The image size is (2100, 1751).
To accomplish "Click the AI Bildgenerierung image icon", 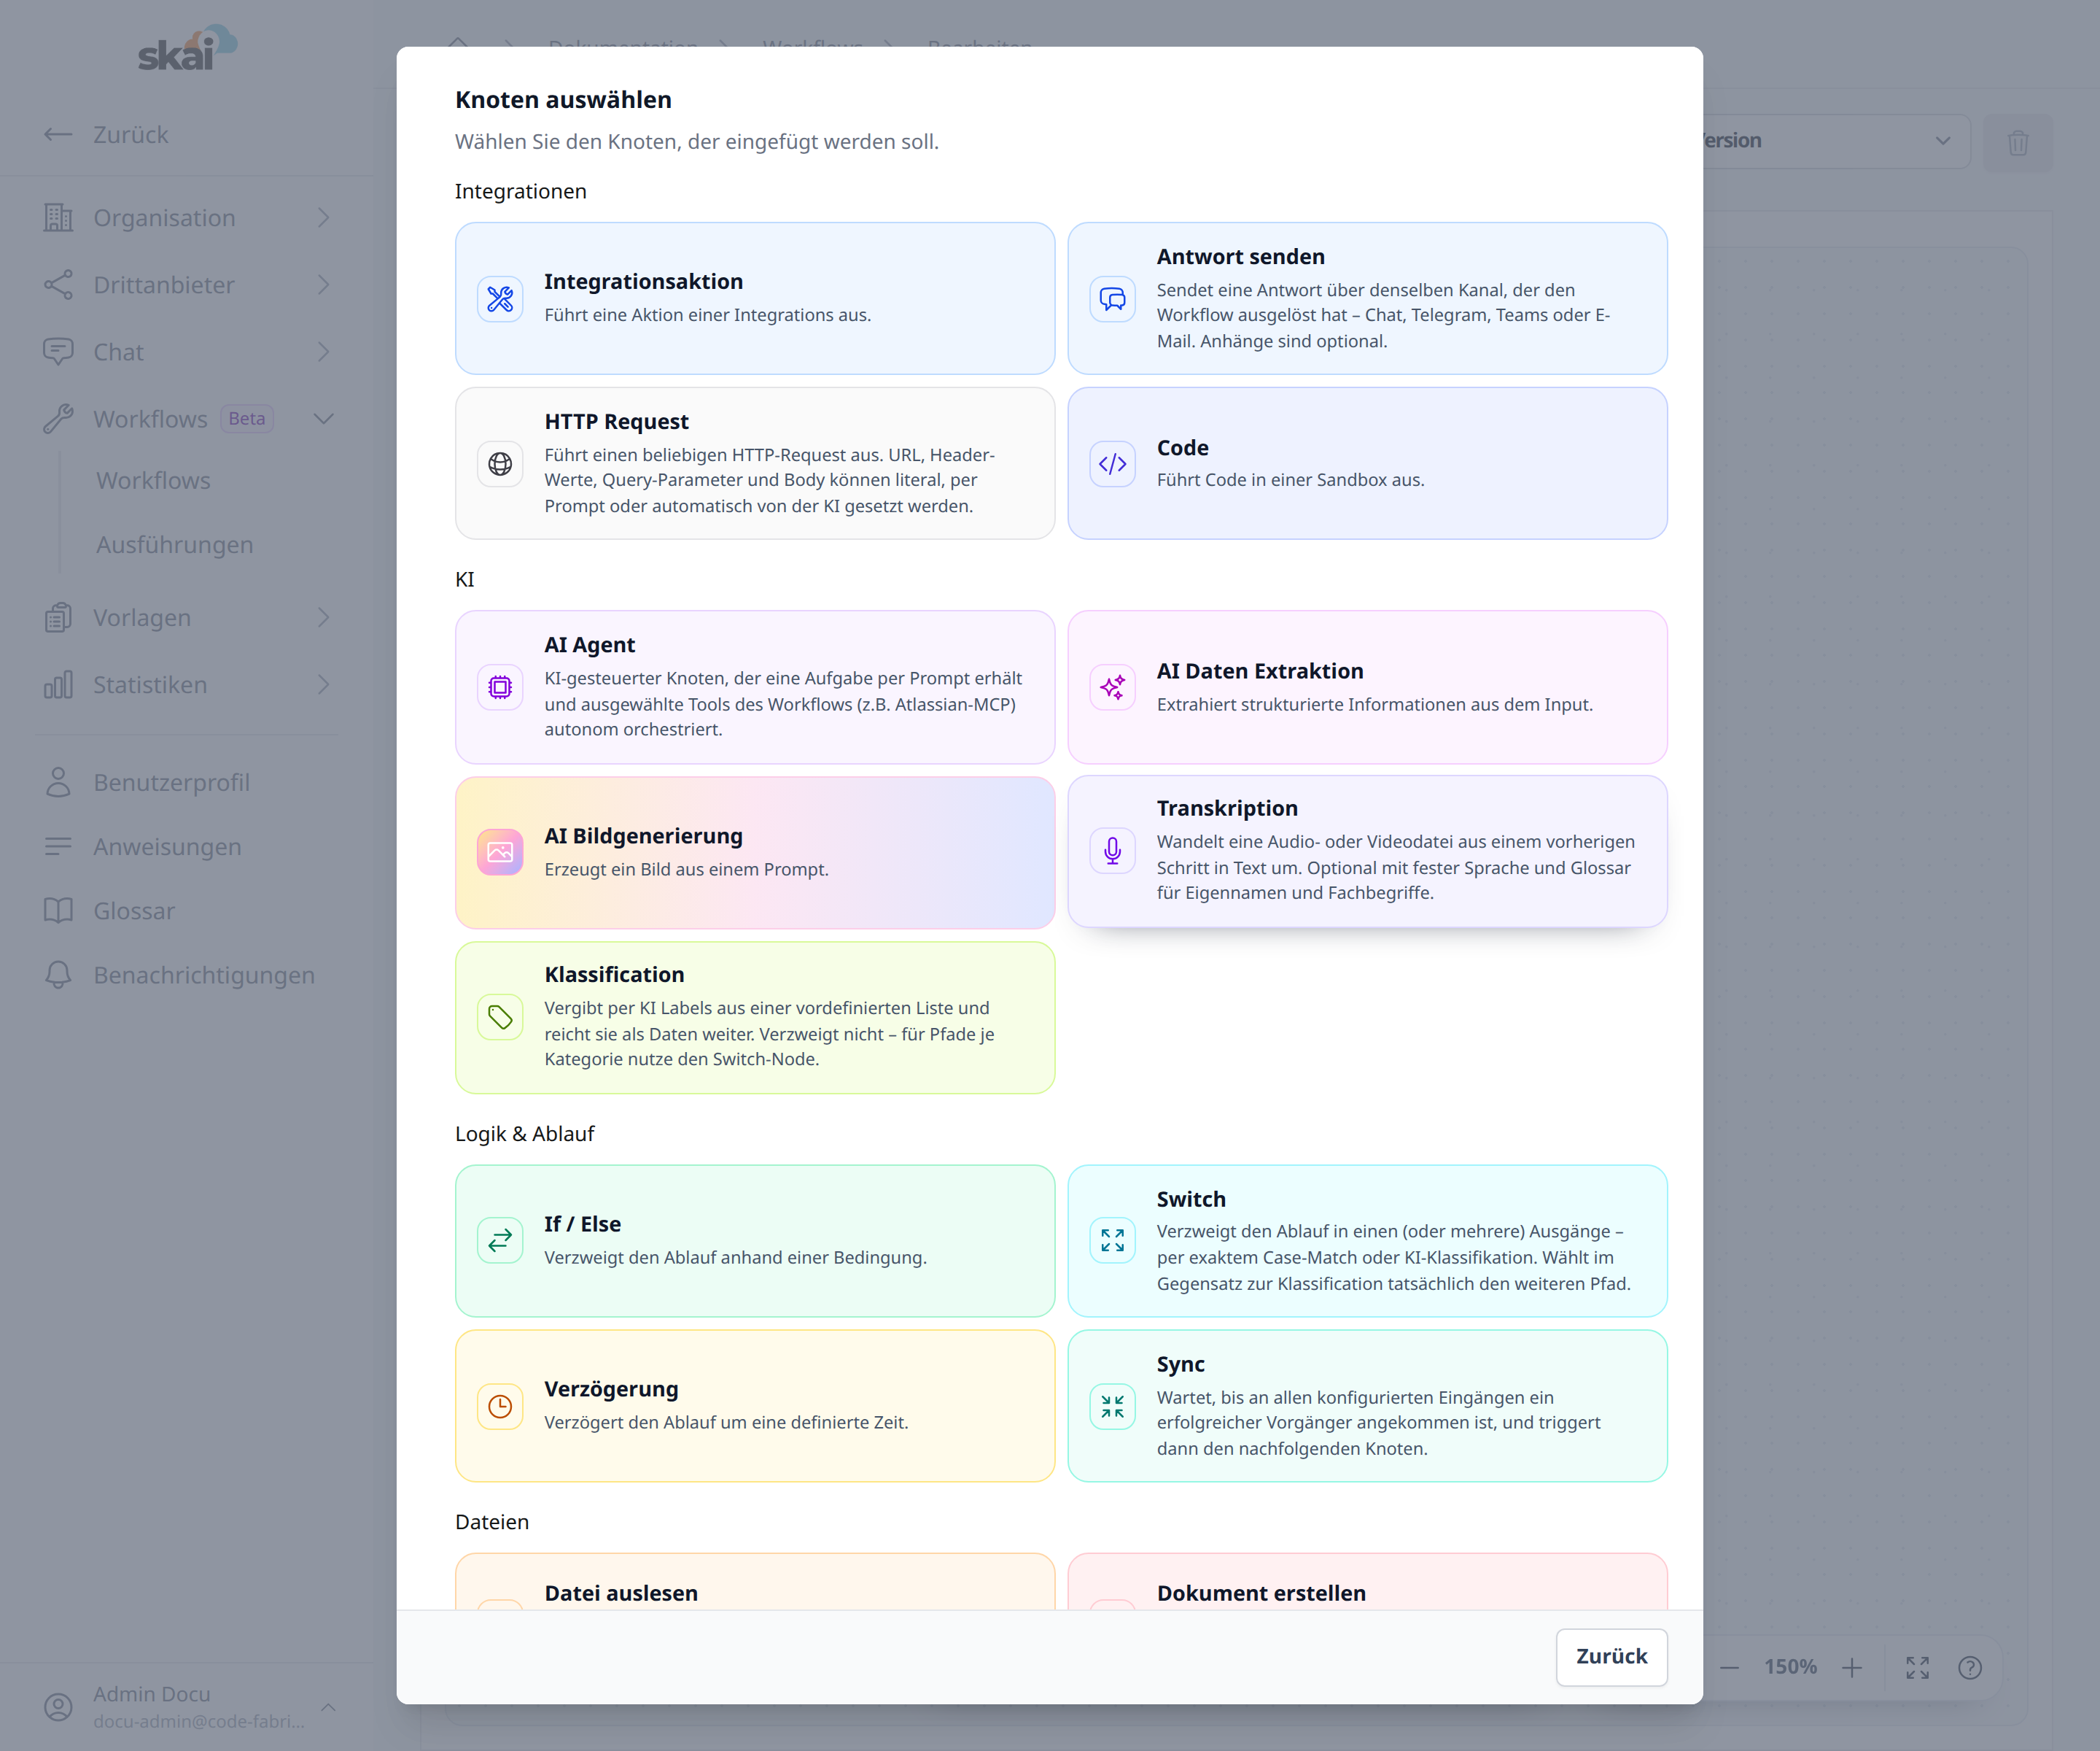I will click(x=500, y=851).
